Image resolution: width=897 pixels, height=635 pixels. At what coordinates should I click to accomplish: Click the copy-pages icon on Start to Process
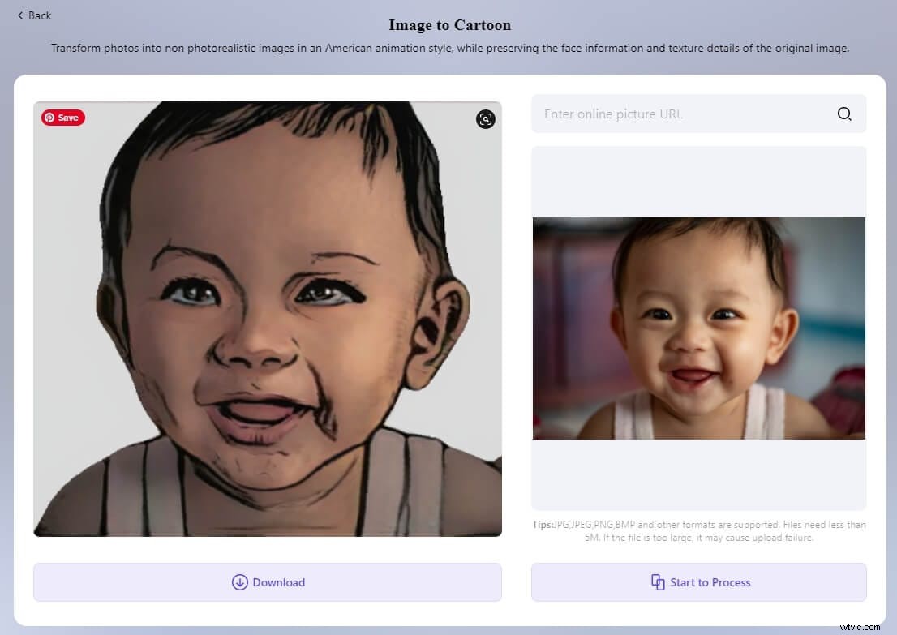point(659,582)
